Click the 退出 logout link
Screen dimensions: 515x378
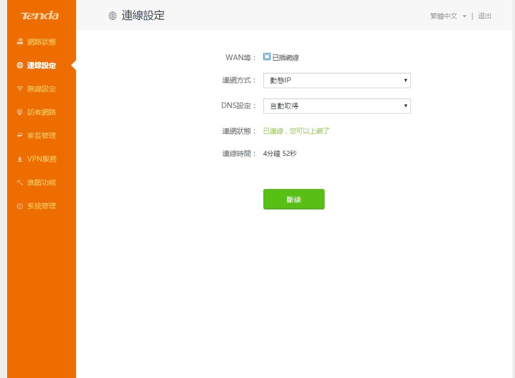[484, 16]
